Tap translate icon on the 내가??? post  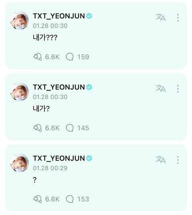160,18
